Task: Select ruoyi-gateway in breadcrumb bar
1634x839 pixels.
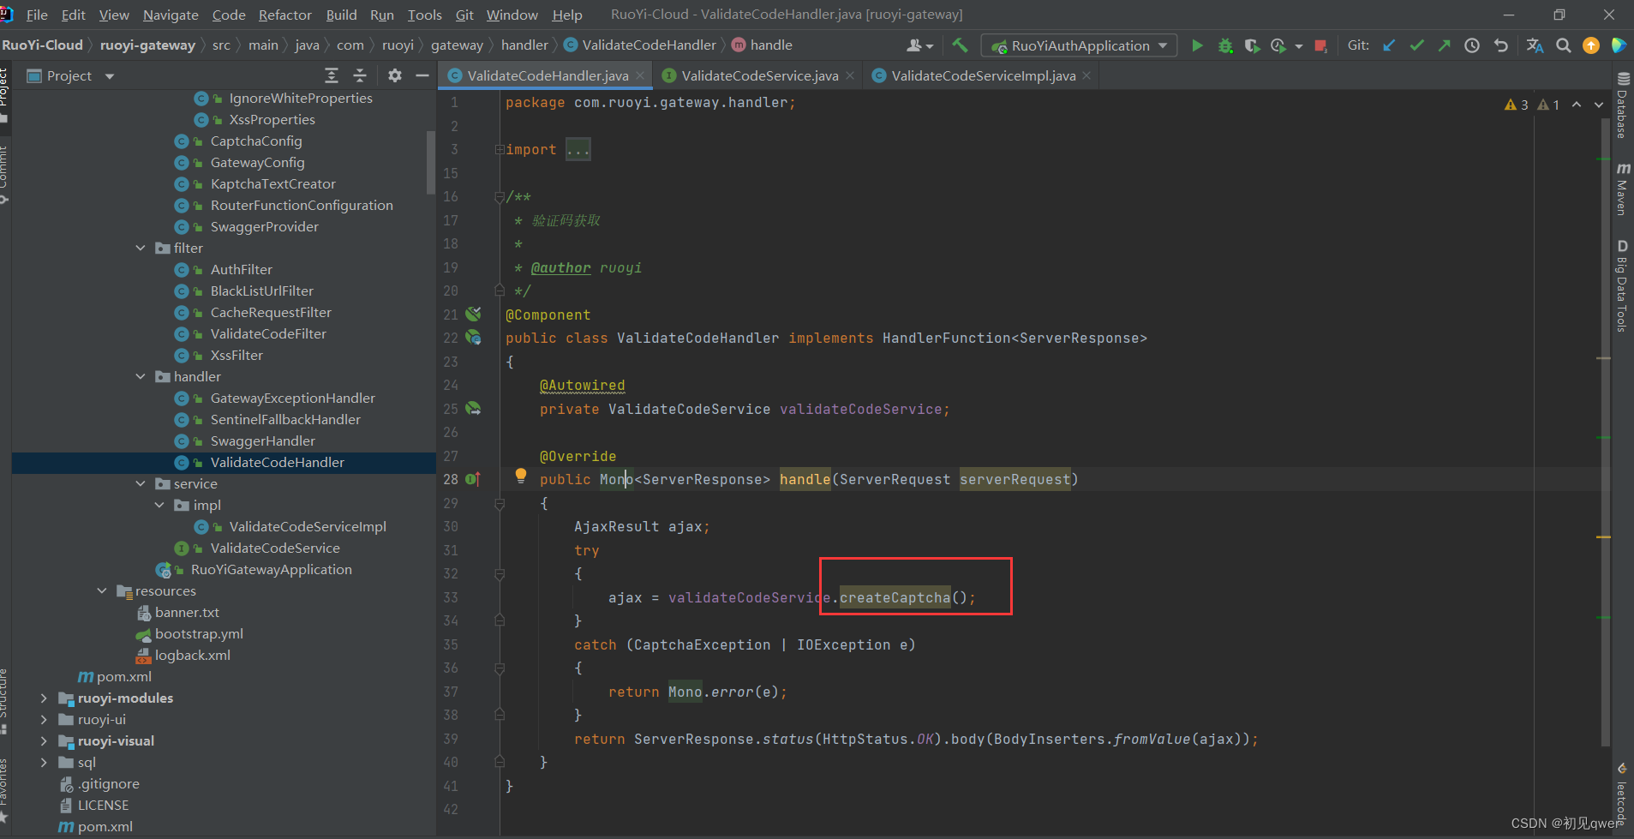Action: click(147, 45)
